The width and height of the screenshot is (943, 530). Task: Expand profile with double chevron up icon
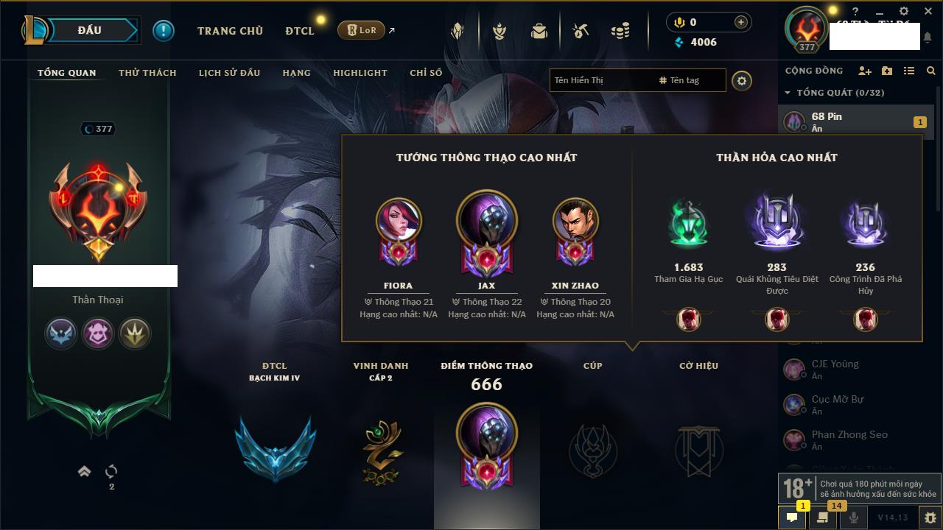click(84, 471)
